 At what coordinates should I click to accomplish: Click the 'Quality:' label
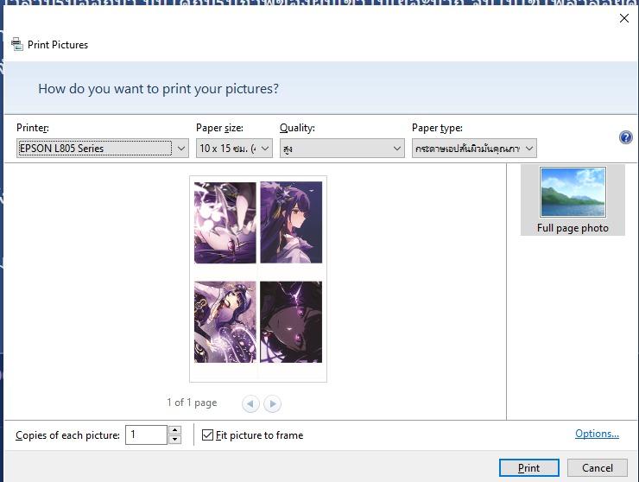point(297,128)
